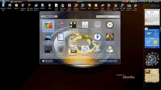This screenshot has height=90, width=161.
Task: Click the Gadget Gallery taskbar button
Action: tap(19, 2)
